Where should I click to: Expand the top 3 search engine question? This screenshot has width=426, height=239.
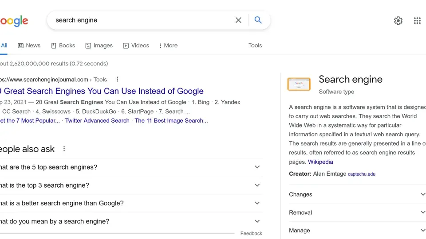coord(131,185)
